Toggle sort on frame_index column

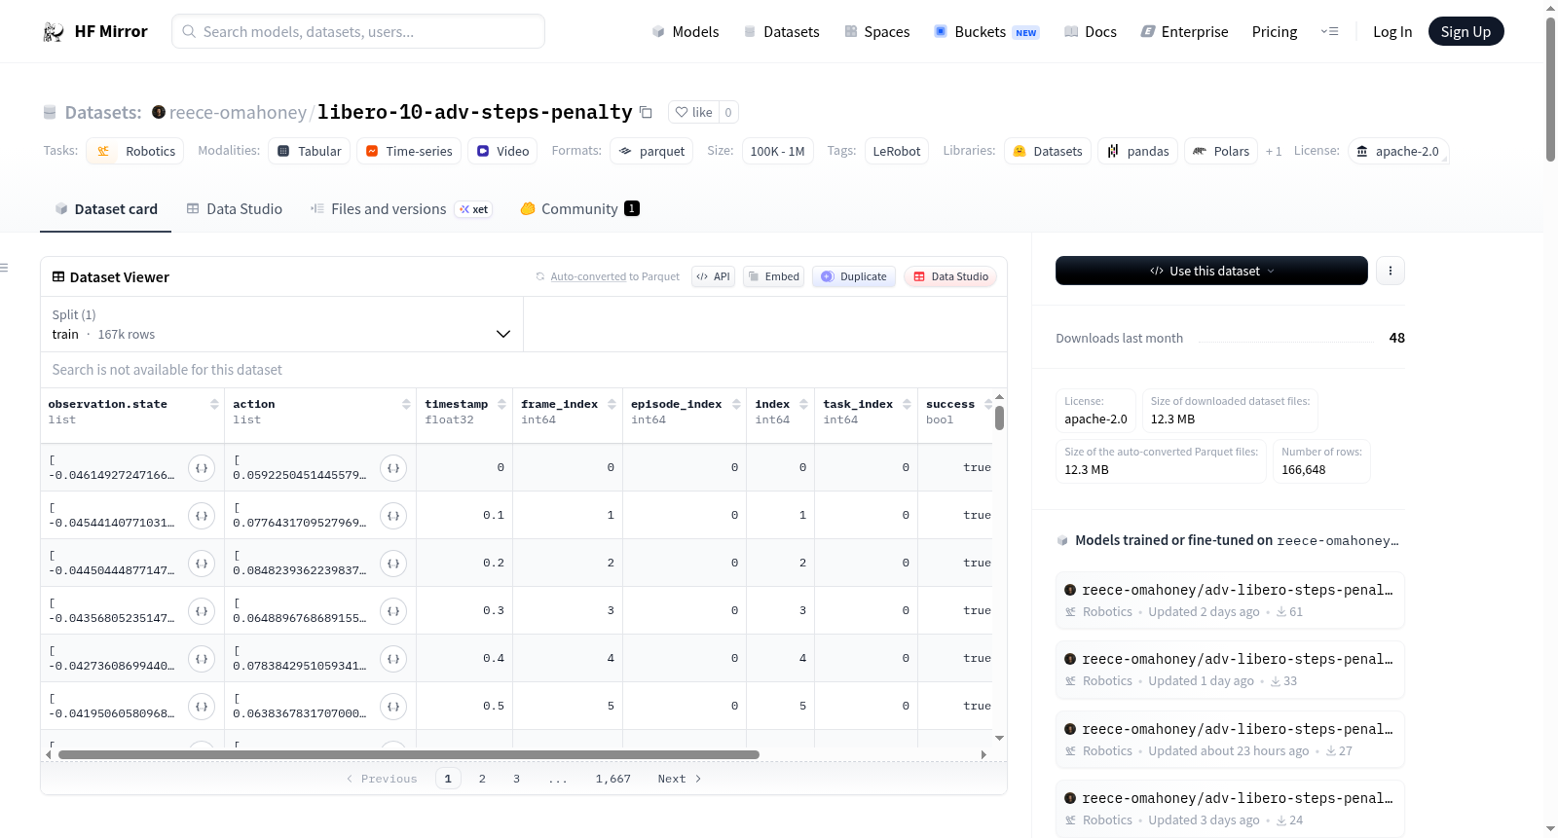[x=612, y=404]
